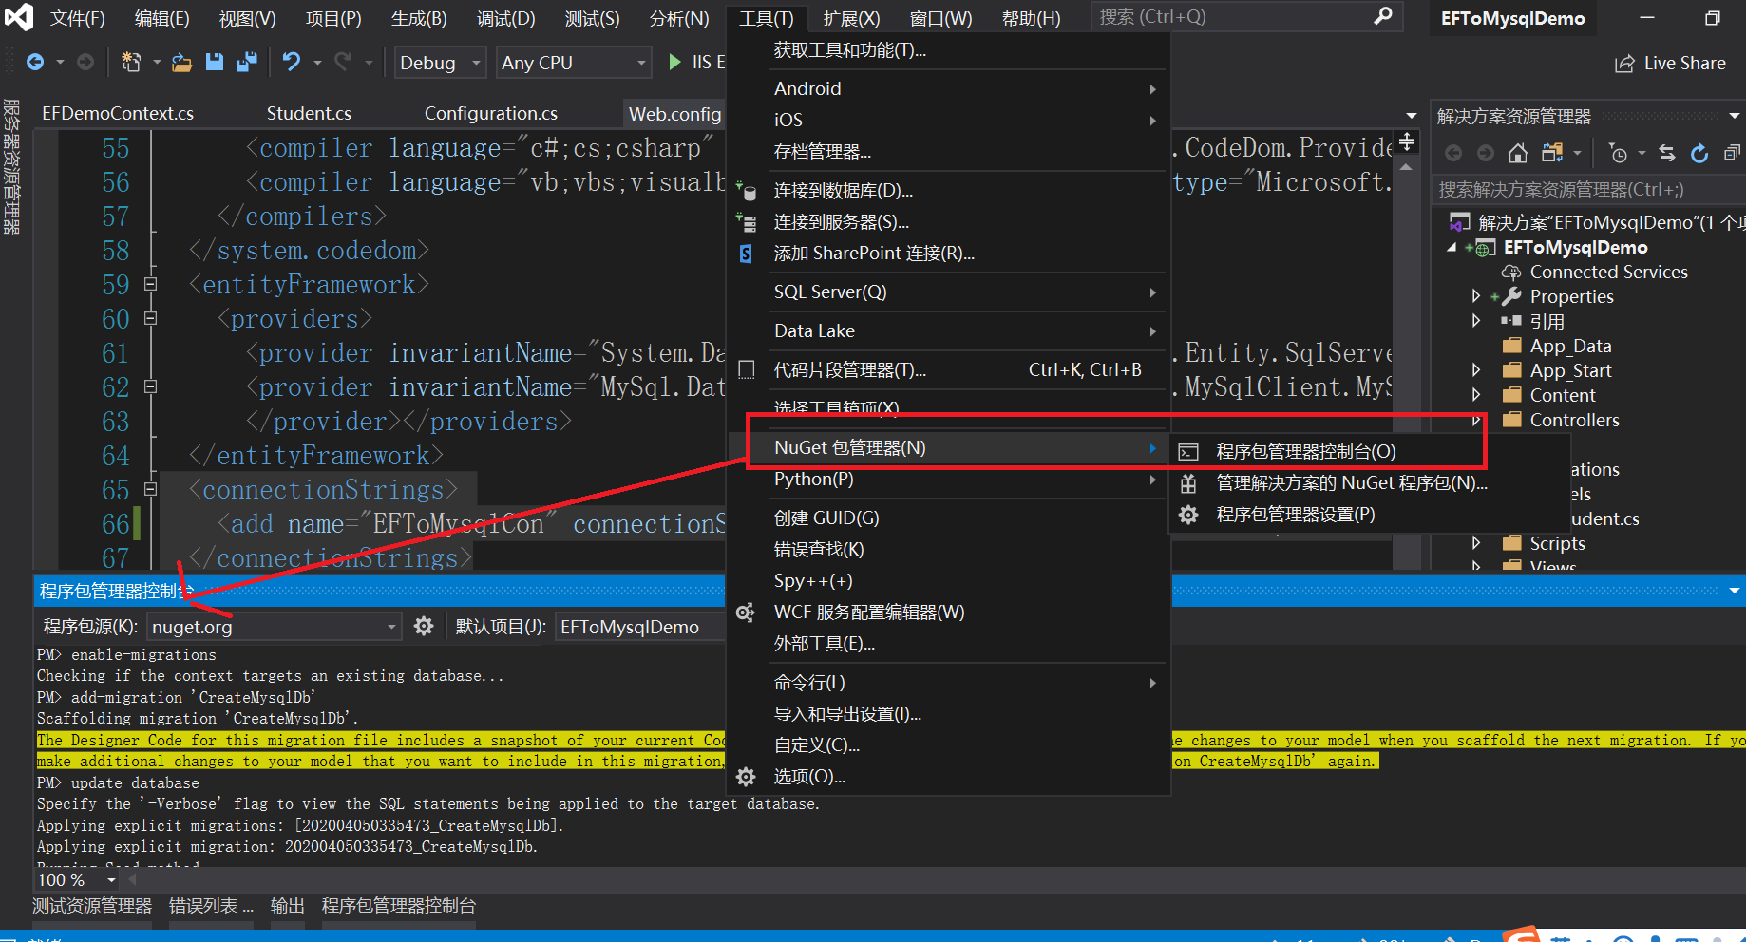Expand the Scripts folder node
This screenshot has height=942, width=1746.
pyautogui.click(x=1475, y=543)
